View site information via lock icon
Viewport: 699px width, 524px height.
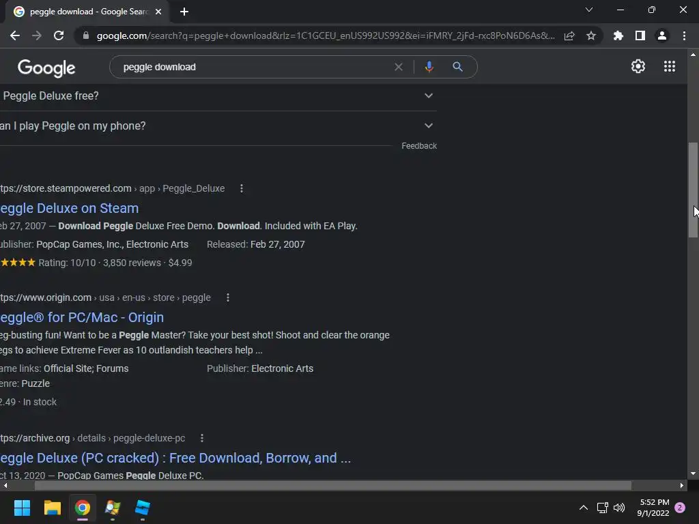[x=86, y=35]
